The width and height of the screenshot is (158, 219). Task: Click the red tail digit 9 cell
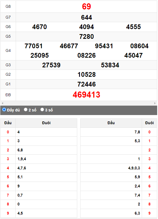coord(149,213)
